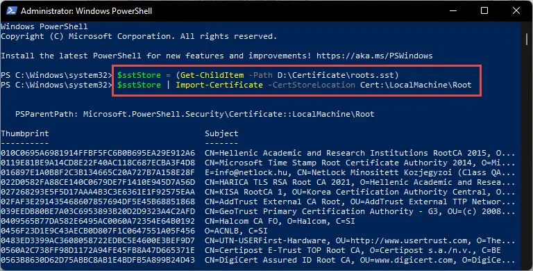Click the Subject column header
Screen dimensions: 533x271
coord(221,133)
